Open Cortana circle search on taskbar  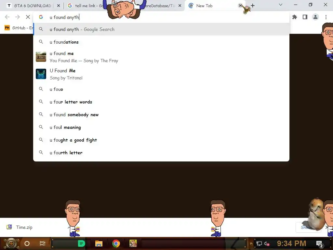click(27, 243)
